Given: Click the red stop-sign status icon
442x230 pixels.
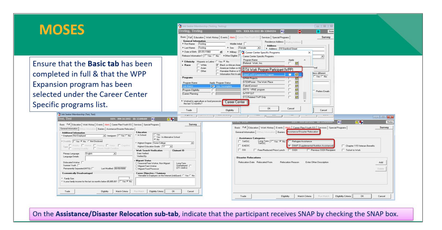Looking at the screenshot, I should pos(299,31).
